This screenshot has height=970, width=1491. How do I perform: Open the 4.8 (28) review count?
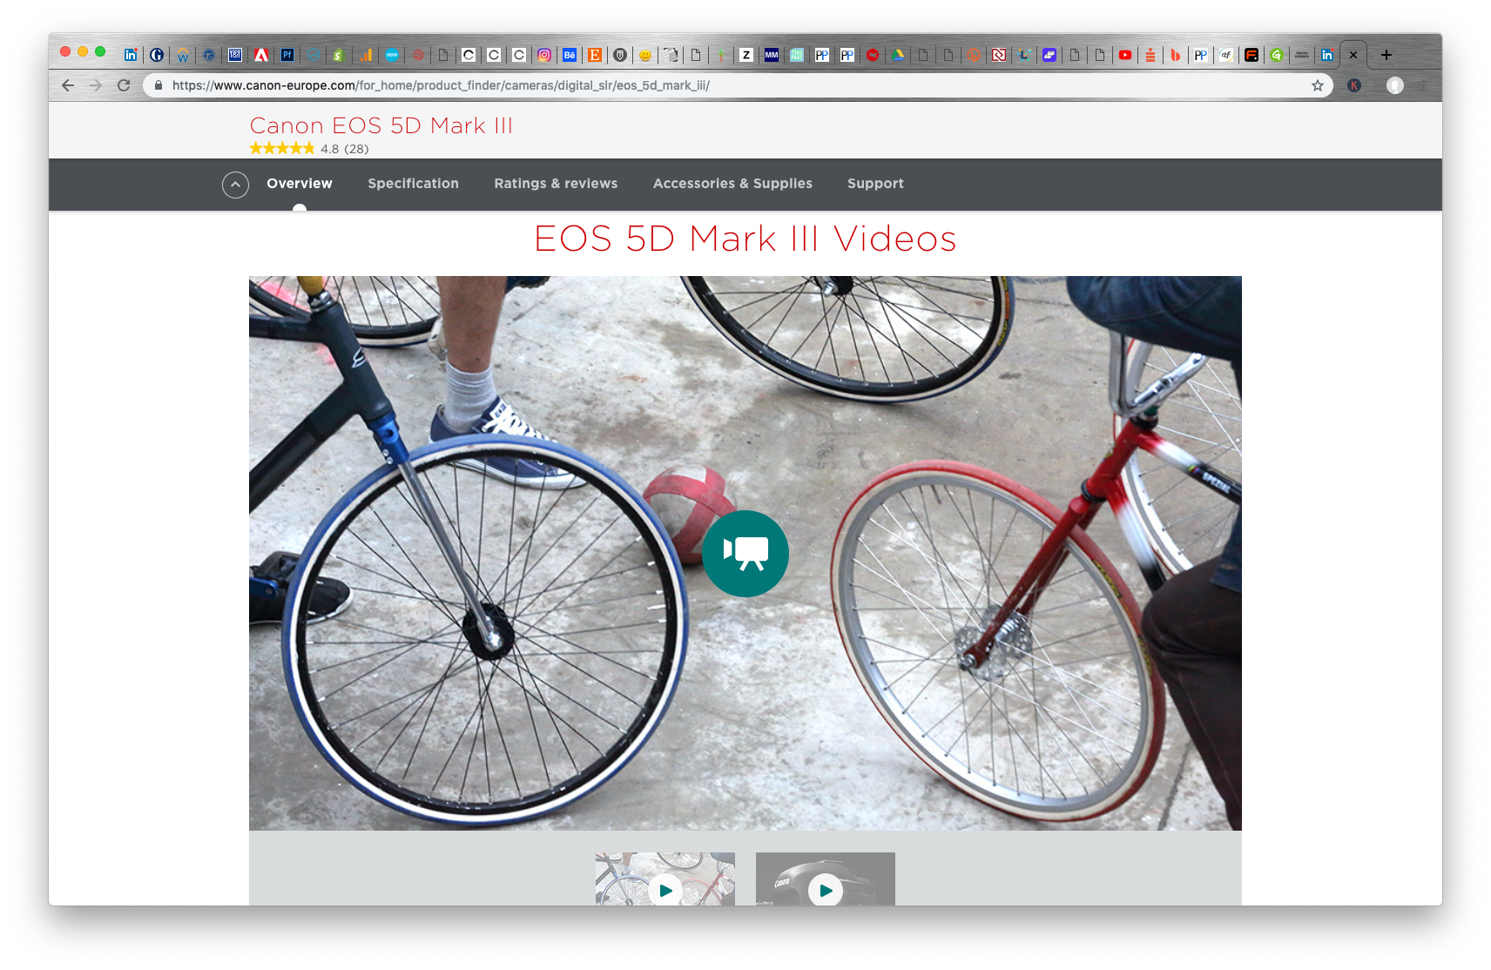(345, 149)
